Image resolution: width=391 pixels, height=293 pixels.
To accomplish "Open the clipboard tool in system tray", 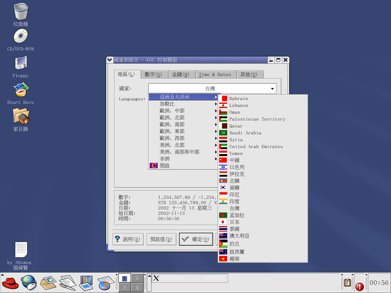I will coord(347,283).
